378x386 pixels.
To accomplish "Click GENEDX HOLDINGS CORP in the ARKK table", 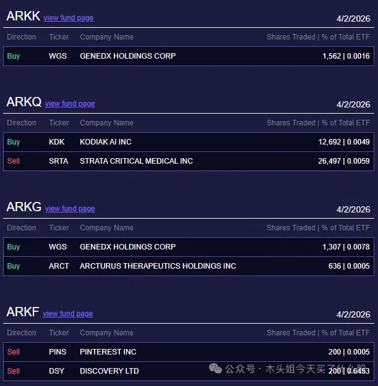I will click(x=127, y=56).
